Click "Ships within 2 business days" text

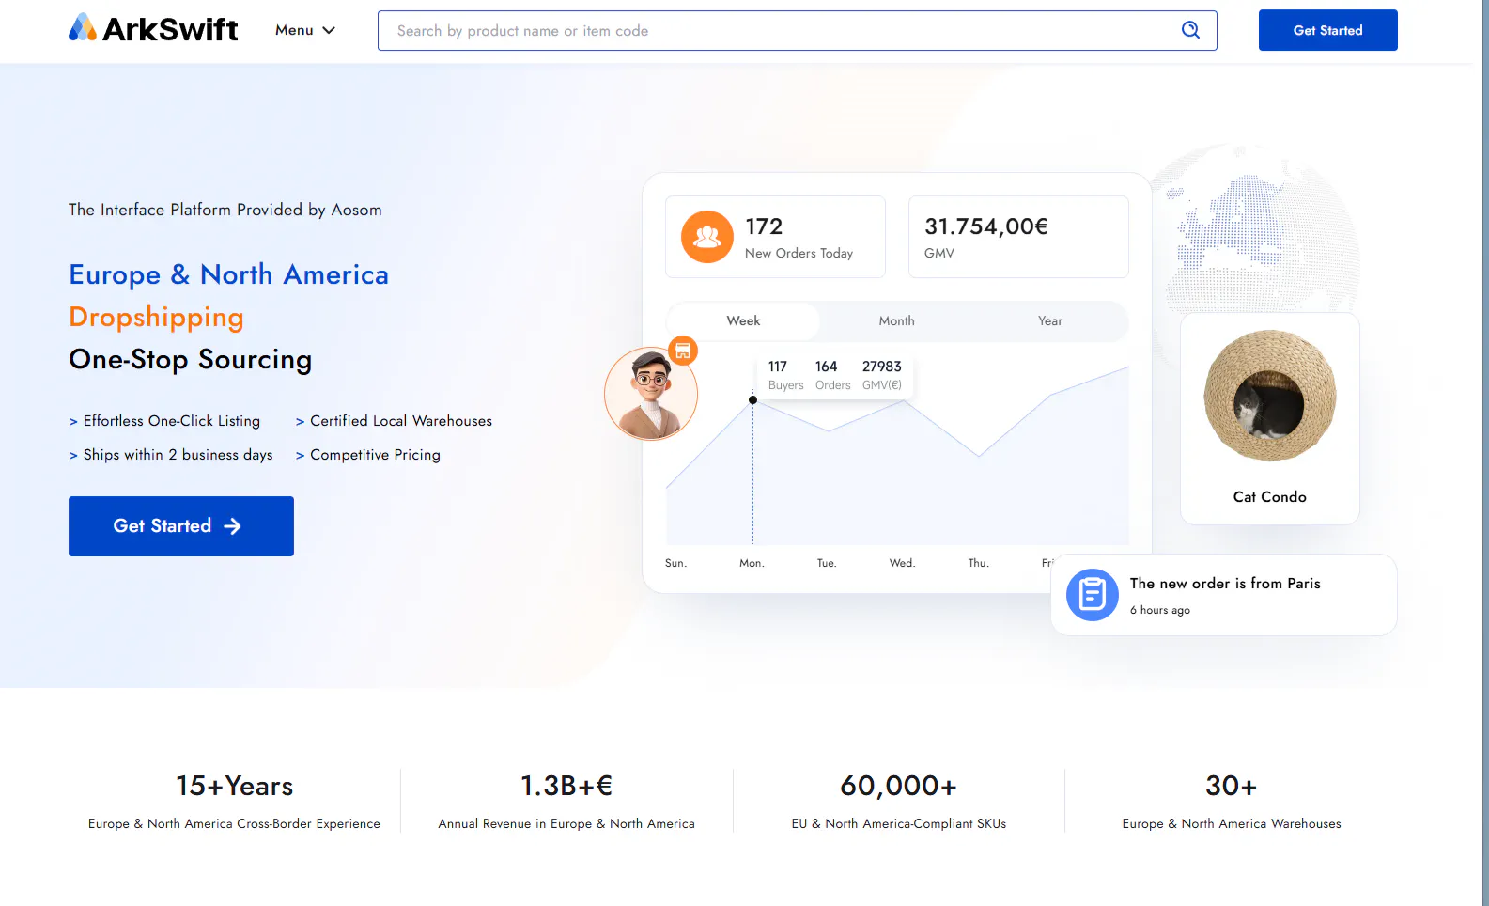(x=178, y=455)
